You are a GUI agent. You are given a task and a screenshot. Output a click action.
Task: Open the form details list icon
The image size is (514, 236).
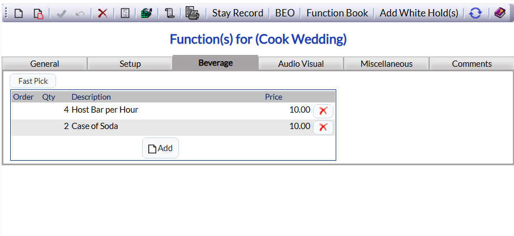tap(125, 14)
